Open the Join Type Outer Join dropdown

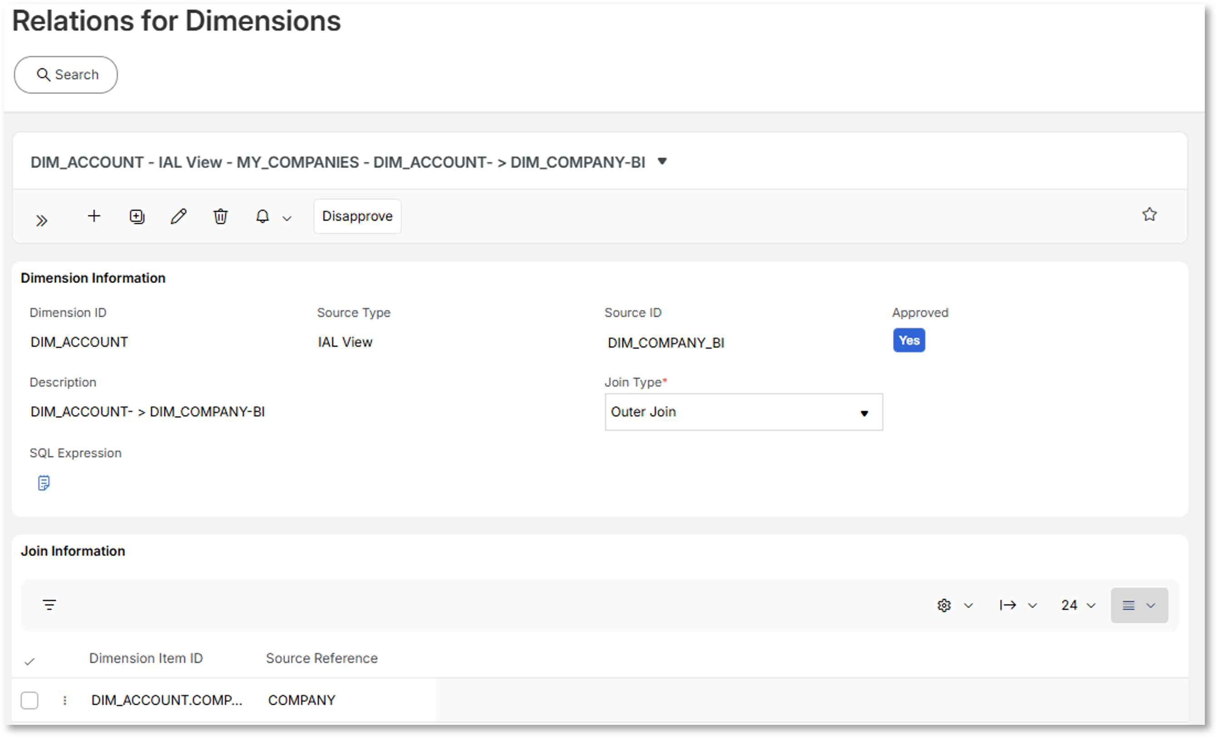point(744,412)
